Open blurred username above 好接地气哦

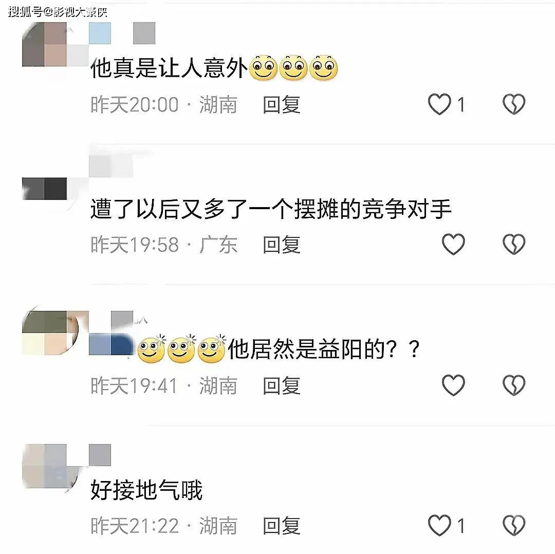tap(100, 455)
